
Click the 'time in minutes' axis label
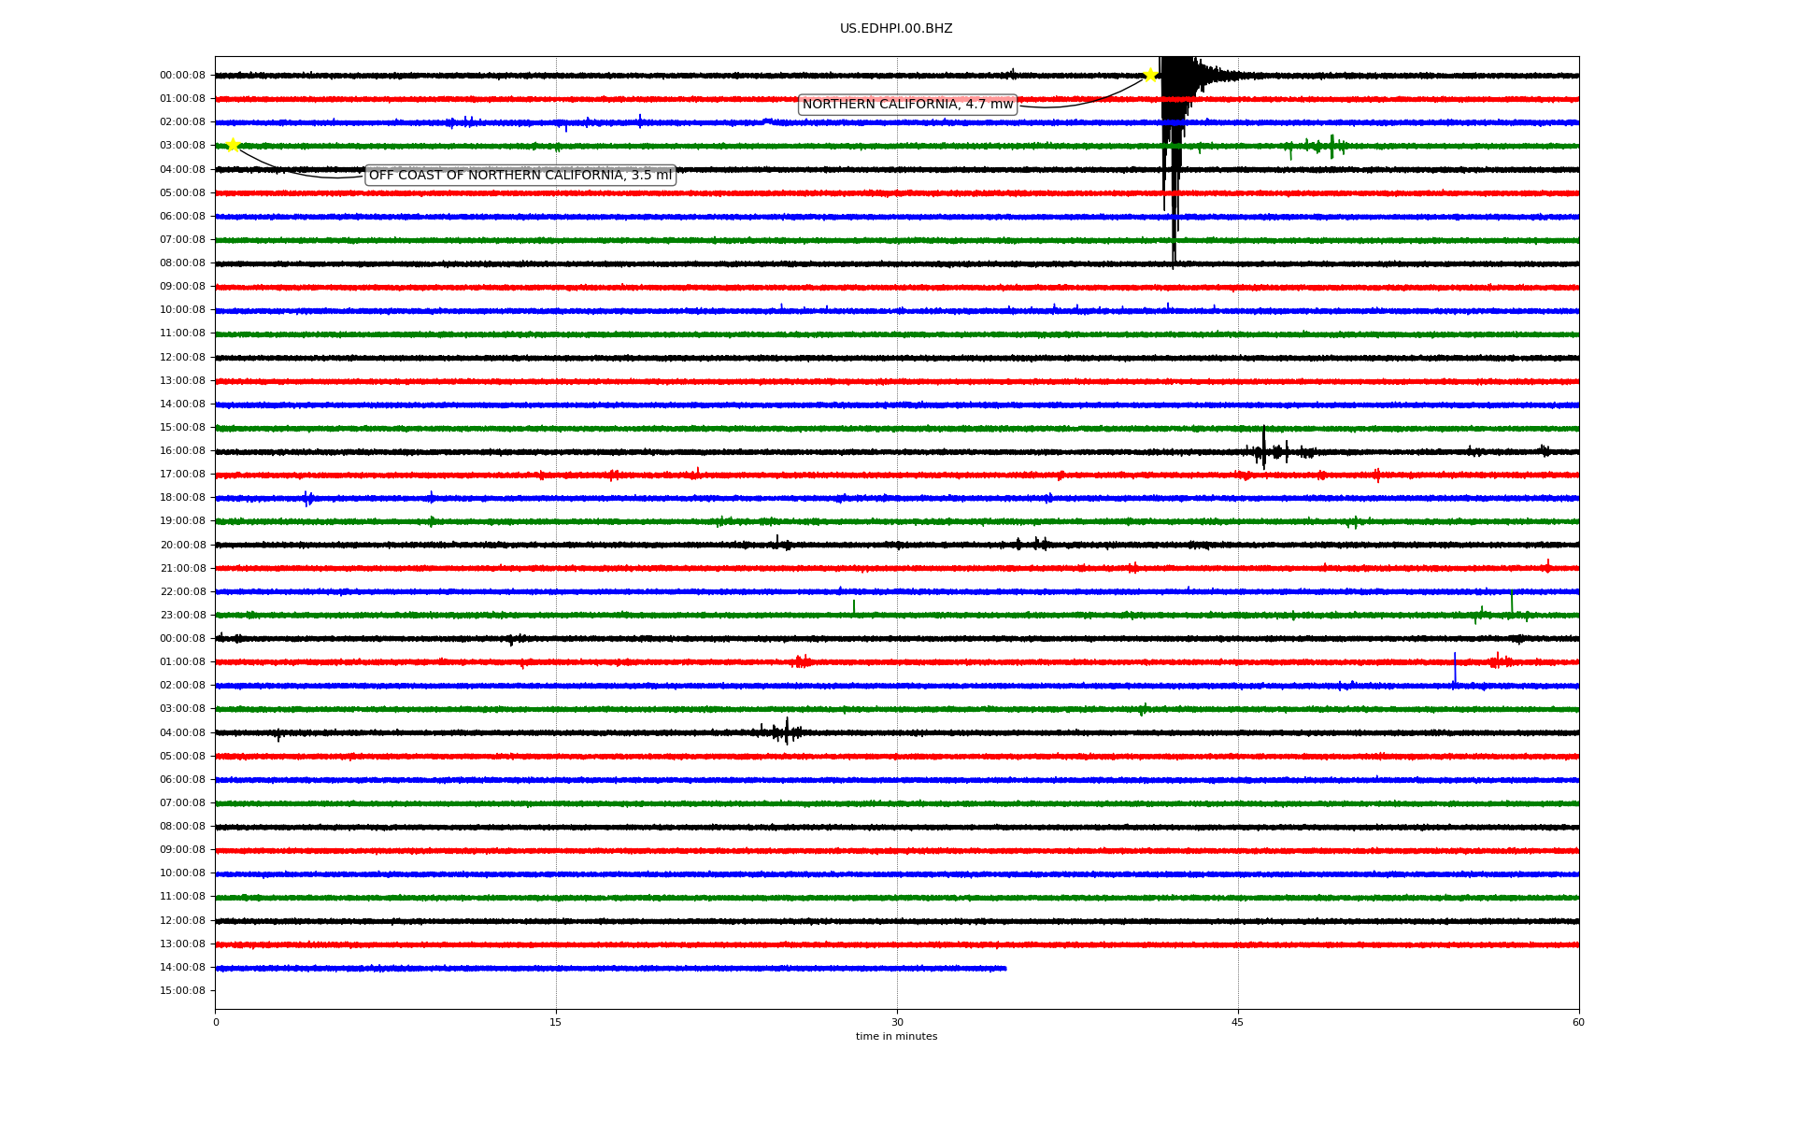coord(896,1037)
